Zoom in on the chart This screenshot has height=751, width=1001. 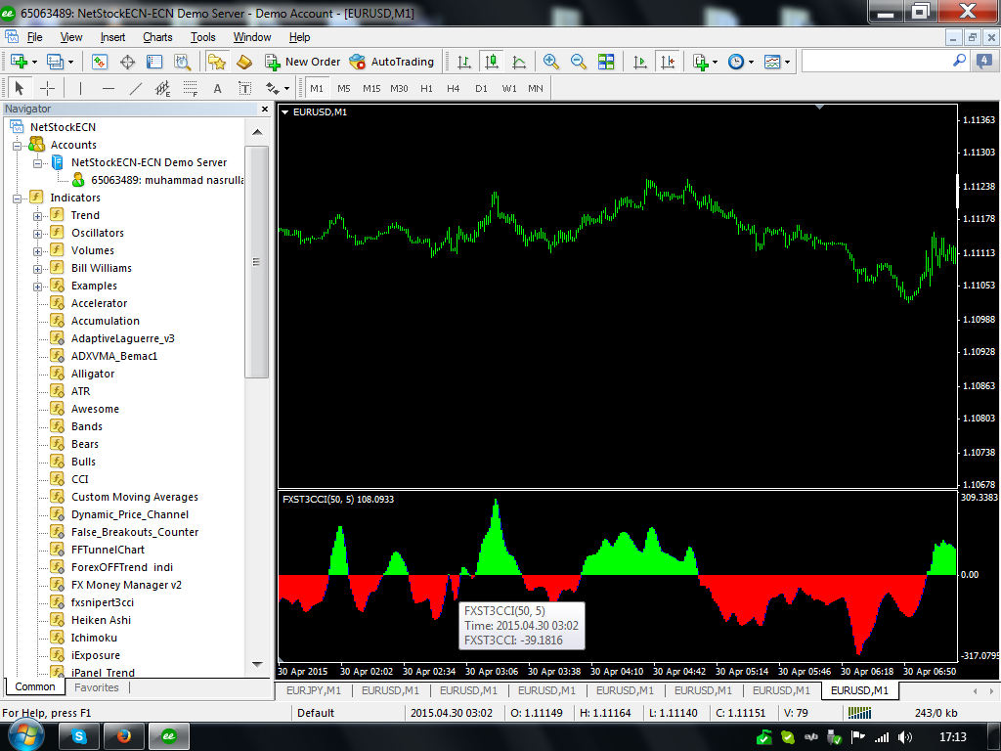[x=551, y=62]
